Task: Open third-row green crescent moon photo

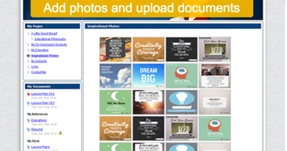Action: coord(115,102)
